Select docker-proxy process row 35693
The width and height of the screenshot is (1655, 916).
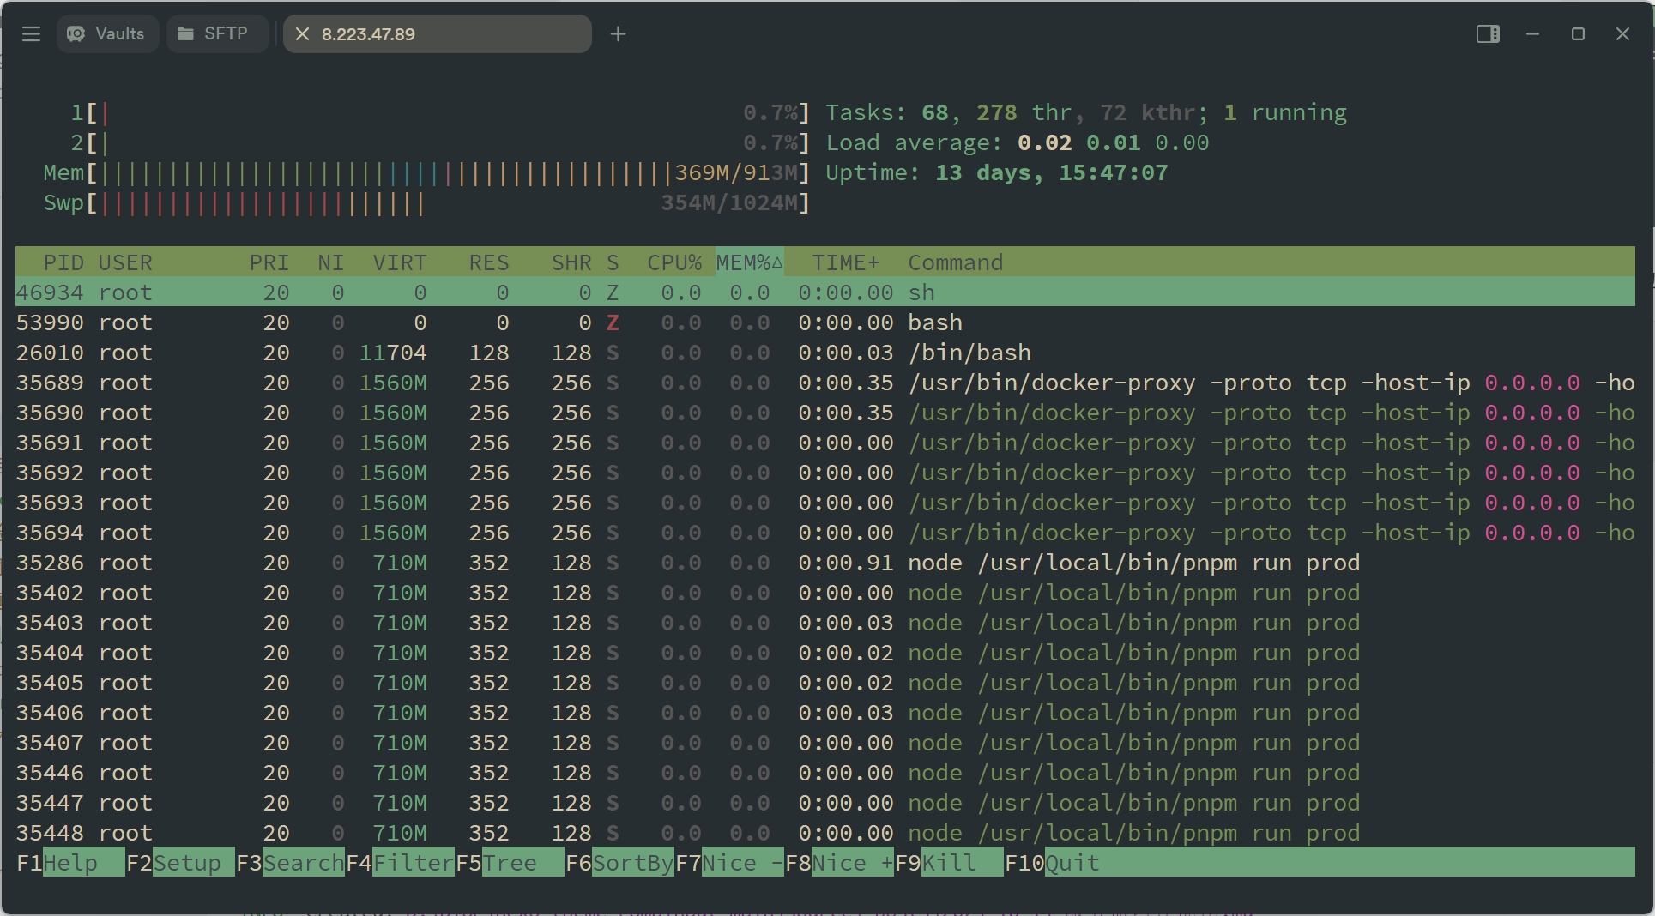825,503
